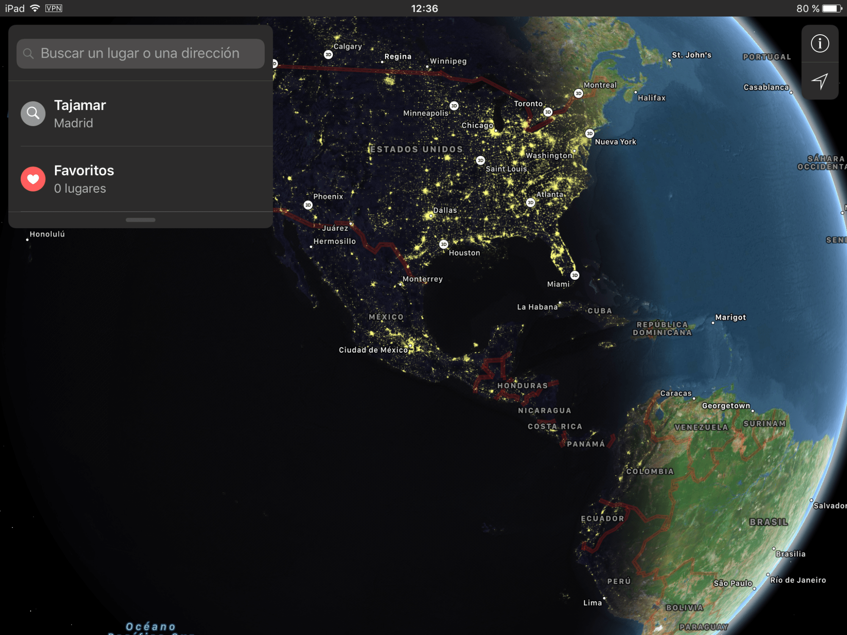Select the HONDURAS country label
This screenshot has height=635, width=847.
click(523, 386)
